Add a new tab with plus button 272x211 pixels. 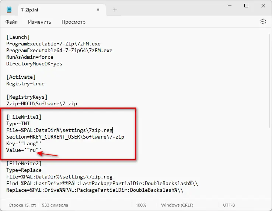[x=115, y=10]
